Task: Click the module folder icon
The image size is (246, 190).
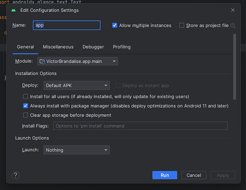Action: (42, 61)
